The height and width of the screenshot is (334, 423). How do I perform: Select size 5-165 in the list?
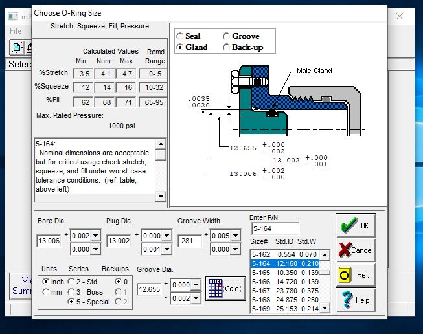285,273
